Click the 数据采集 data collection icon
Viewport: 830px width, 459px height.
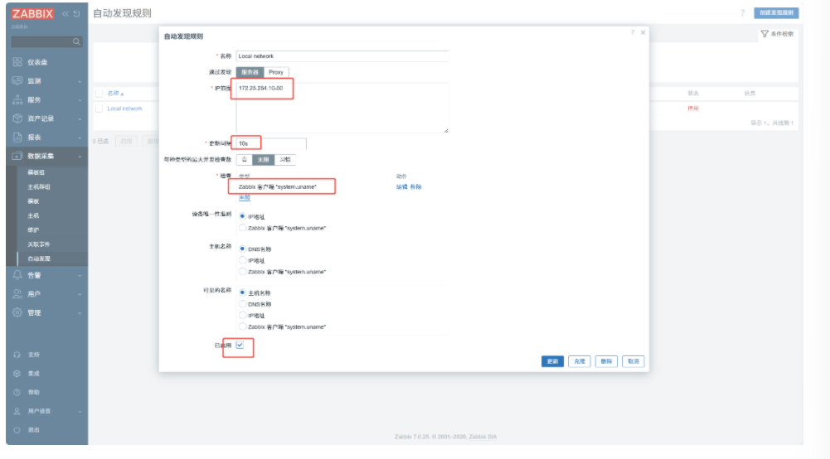[17, 156]
